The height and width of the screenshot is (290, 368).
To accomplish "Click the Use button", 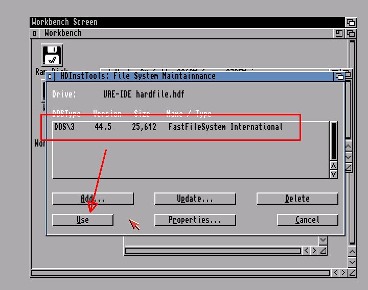I will click(82, 220).
